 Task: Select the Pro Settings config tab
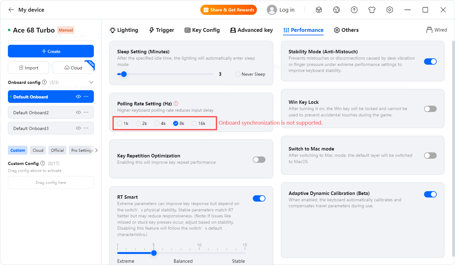(82, 150)
